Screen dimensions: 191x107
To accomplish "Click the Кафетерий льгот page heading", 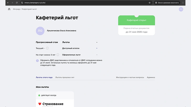I will (57, 18).
